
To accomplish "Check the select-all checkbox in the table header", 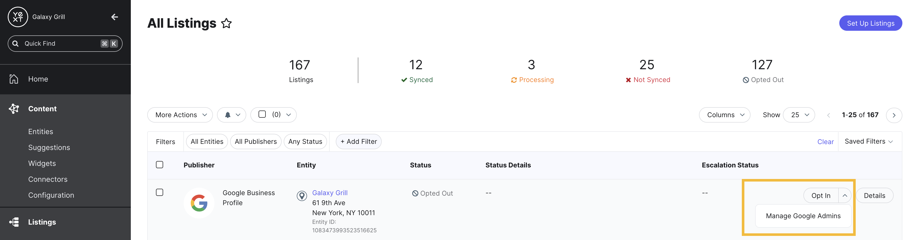I will (x=160, y=164).
